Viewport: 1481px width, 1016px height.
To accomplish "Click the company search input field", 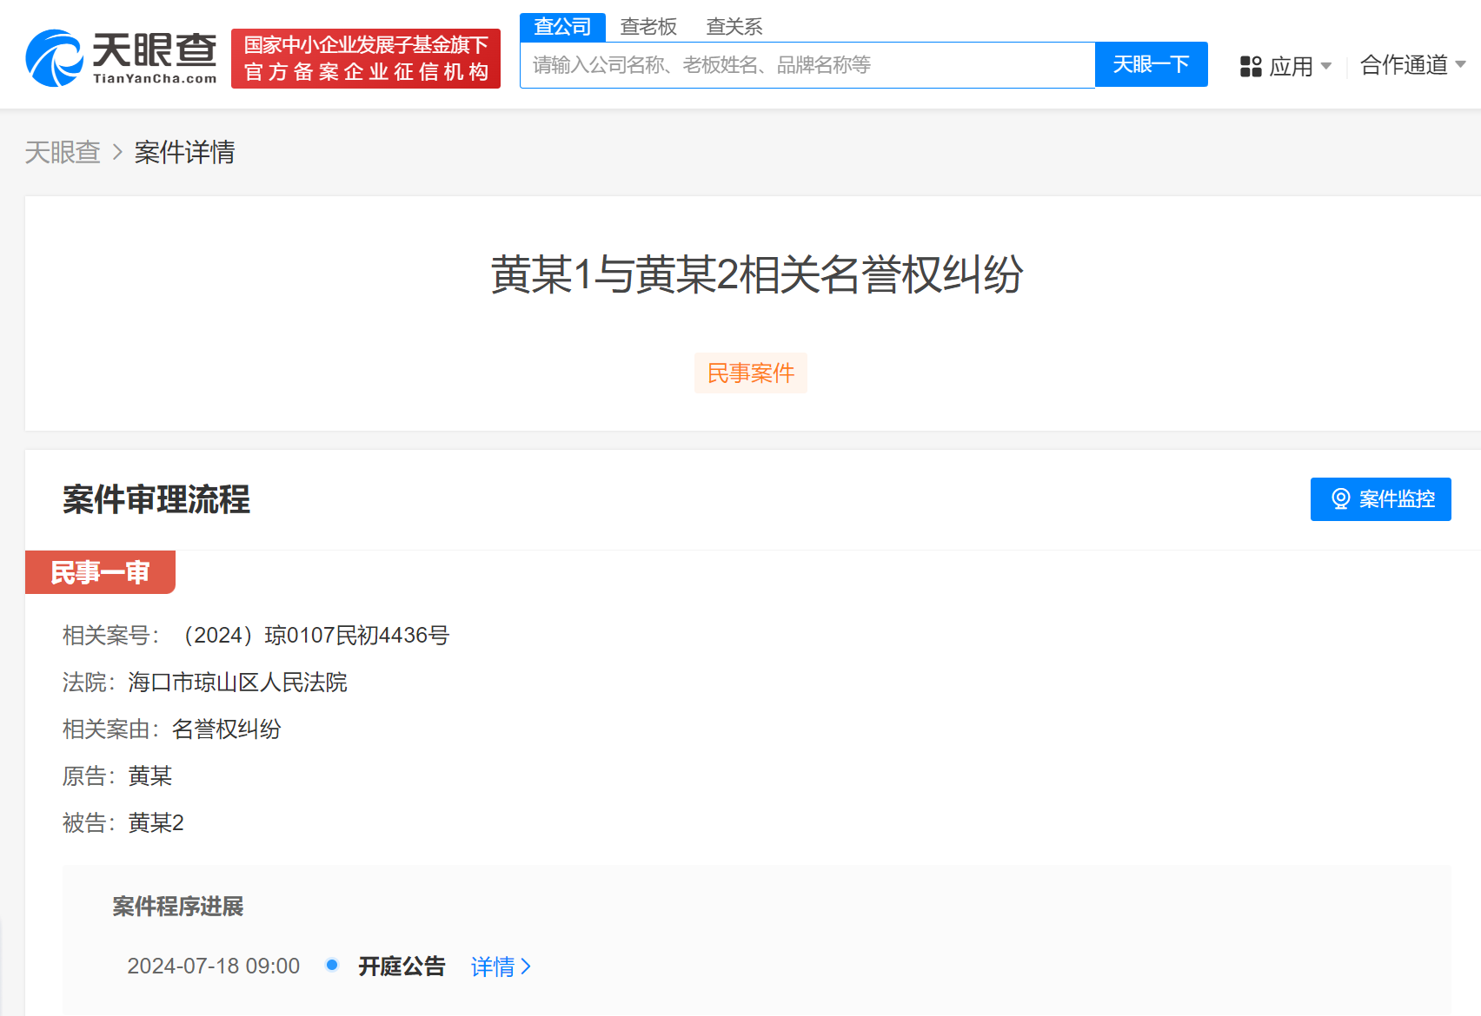I will click(807, 64).
